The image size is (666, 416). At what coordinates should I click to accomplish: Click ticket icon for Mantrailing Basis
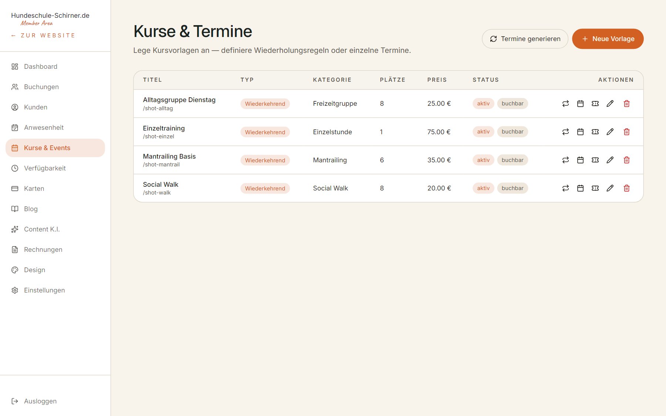pyautogui.click(x=595, y=160)
